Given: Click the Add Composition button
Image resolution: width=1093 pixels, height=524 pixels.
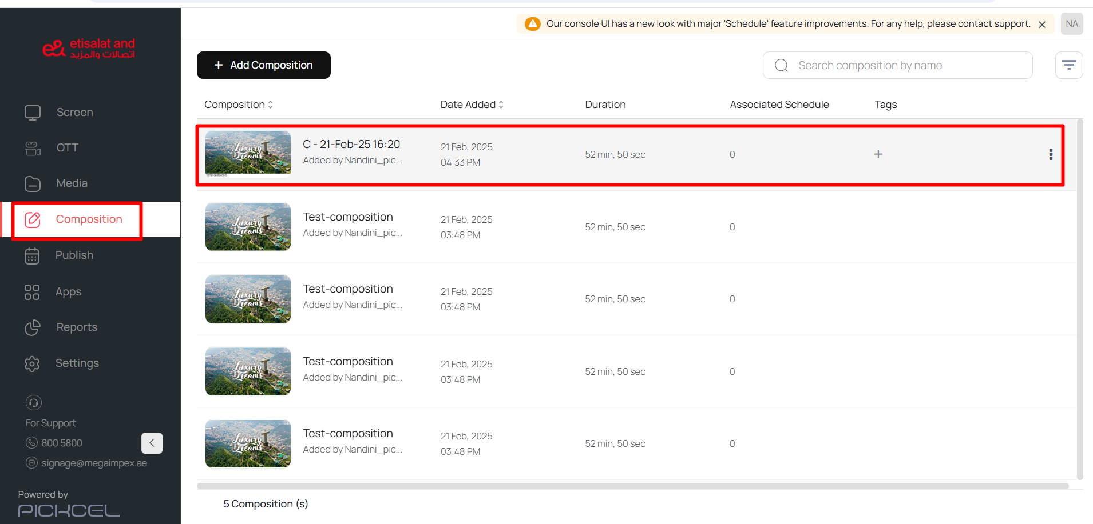Looking at the screenshot, I should click(x=263, y=65).
